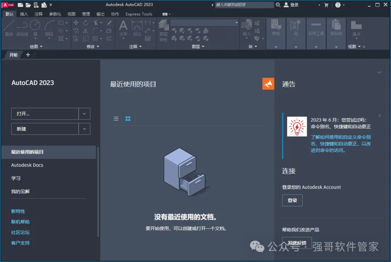Select the Move tool in the Modify panel
The width and height of the screenshot is (391, 262).
[x=76, y=23]
